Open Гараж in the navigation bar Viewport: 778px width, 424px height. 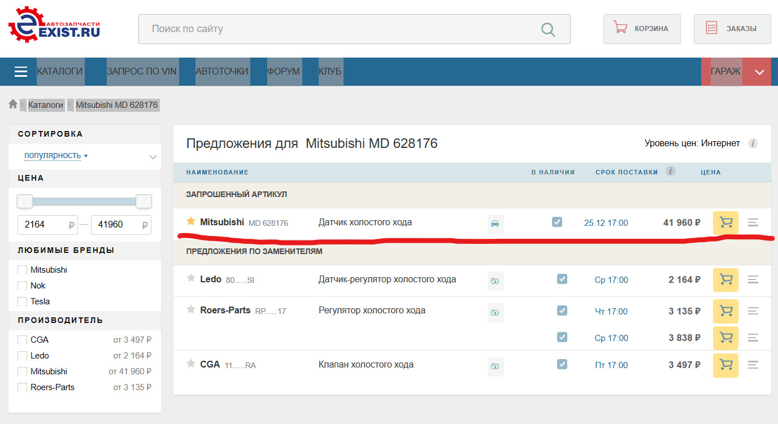coord(725,72)
